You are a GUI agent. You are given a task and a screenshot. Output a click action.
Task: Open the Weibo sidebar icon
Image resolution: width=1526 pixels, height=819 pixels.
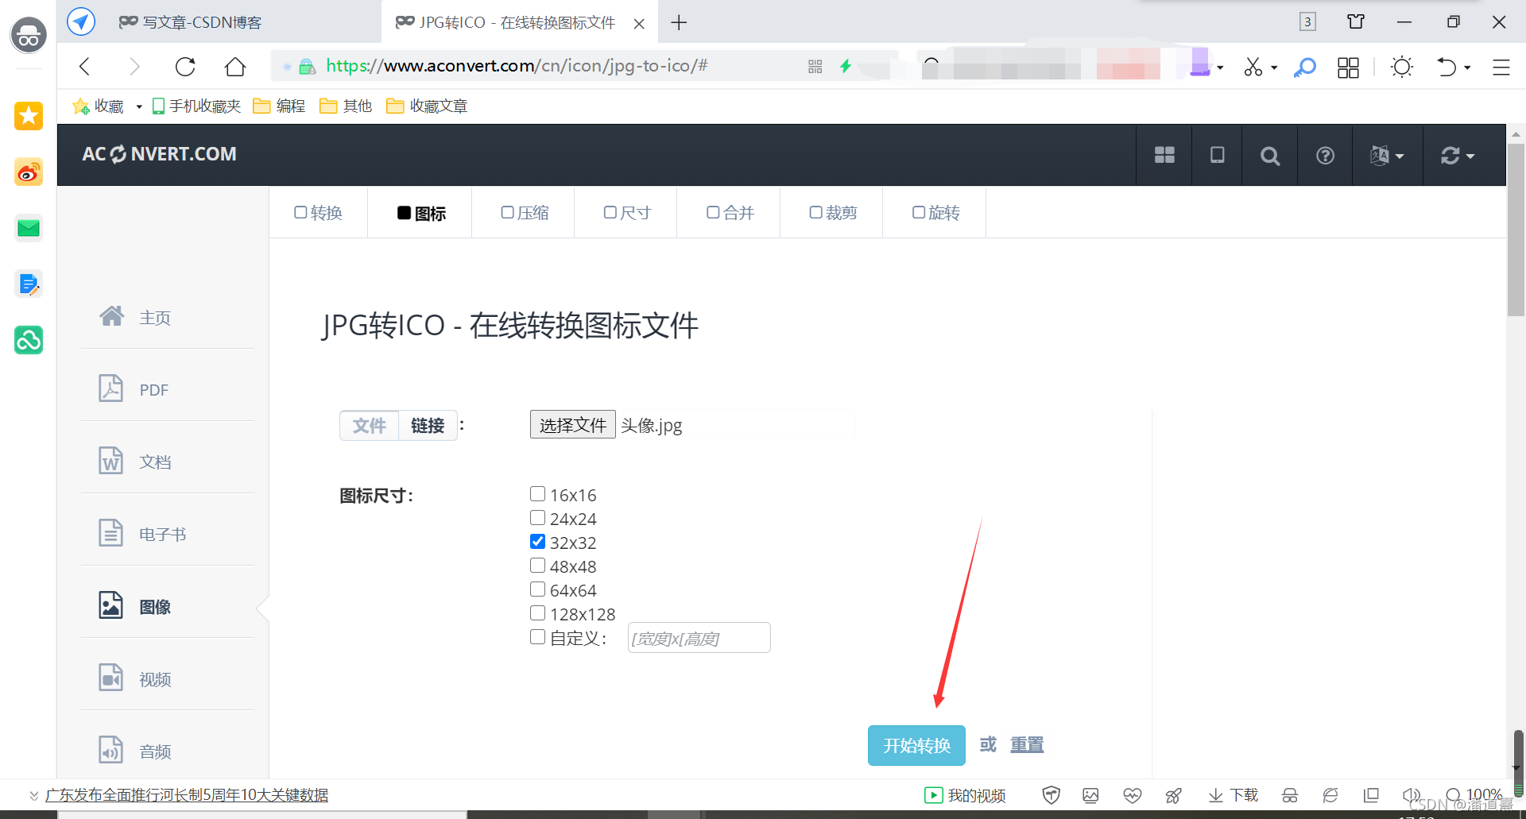[x=29, y=172]
